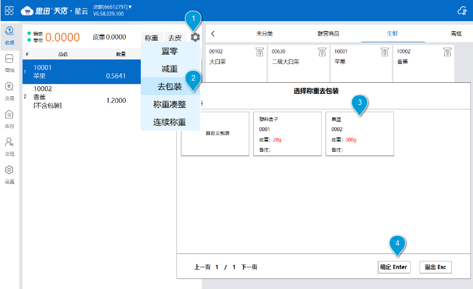Choose the 果篮 0002 packaging card
473x289 pixels.
359,134
